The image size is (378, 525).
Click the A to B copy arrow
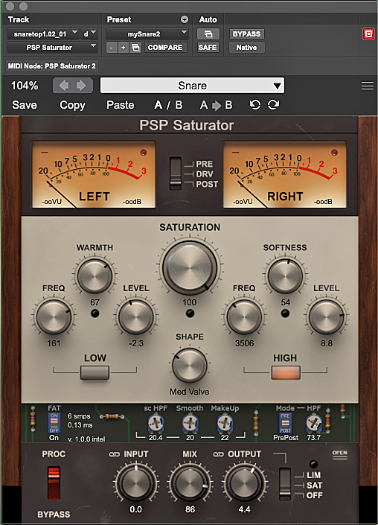point(216,105)
